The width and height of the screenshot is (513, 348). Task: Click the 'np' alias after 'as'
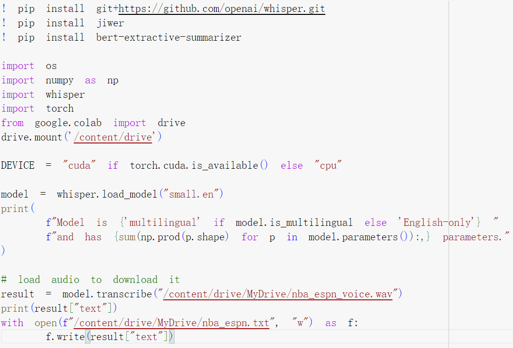pyautogui.click(x=113, y=80)
